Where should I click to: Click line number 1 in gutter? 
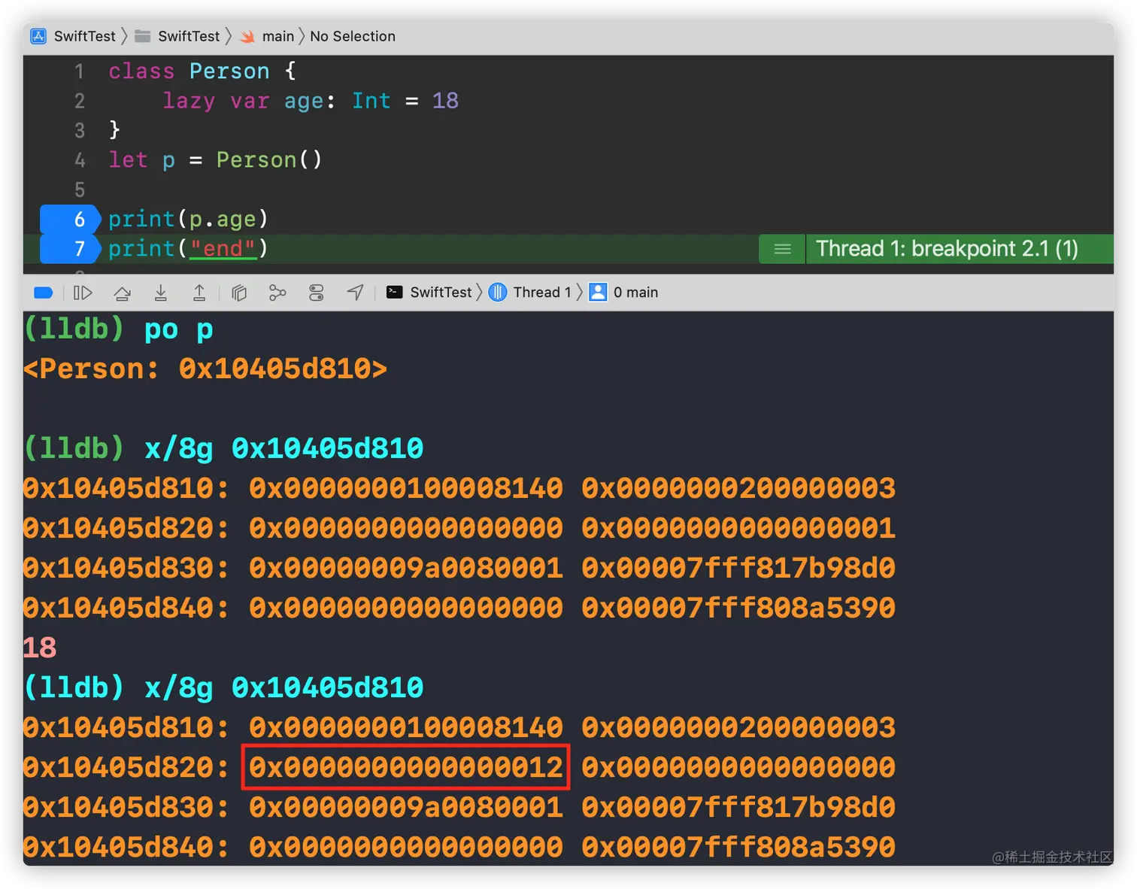(x=79, y=71)
